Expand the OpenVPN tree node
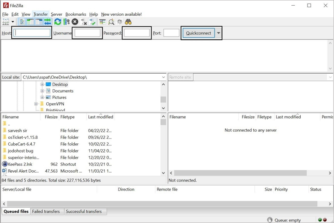 pyautogui.click(x=36, y=104)
